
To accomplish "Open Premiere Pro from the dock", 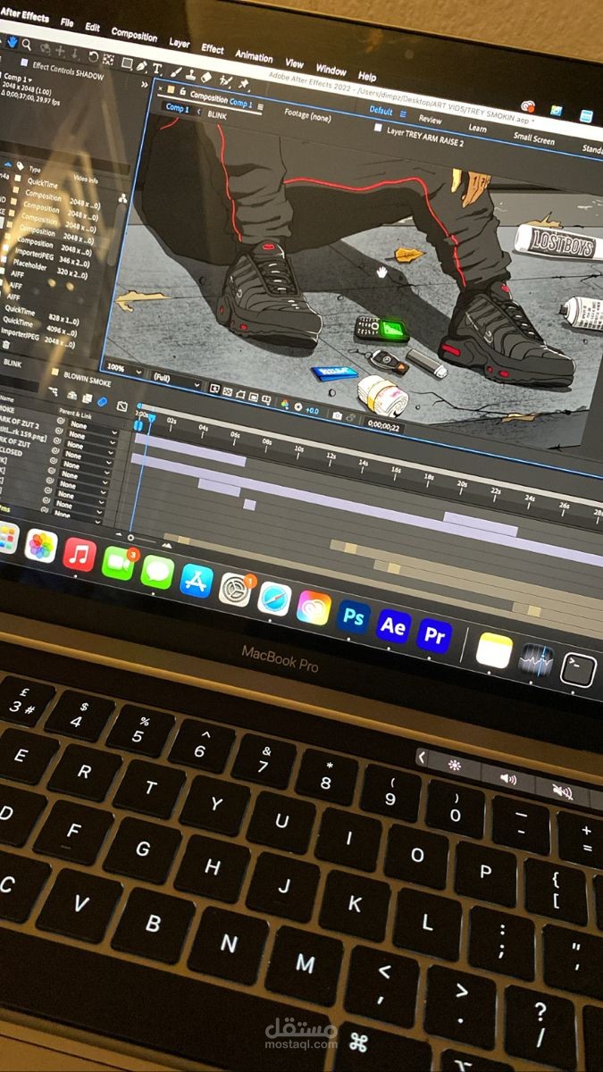I will pos(435,635).
